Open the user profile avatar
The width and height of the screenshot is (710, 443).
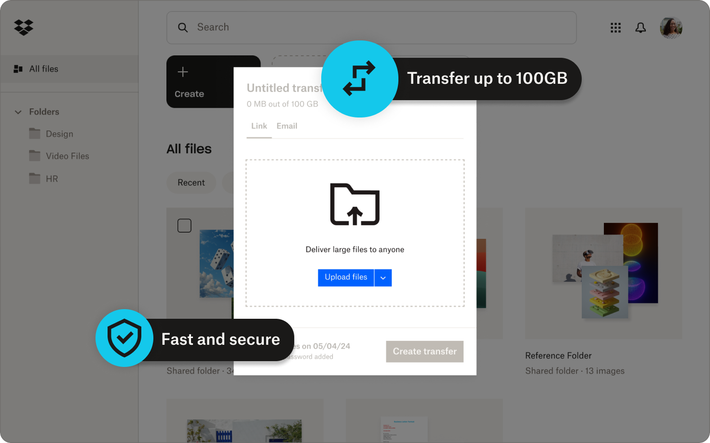(x=671, y=28)
